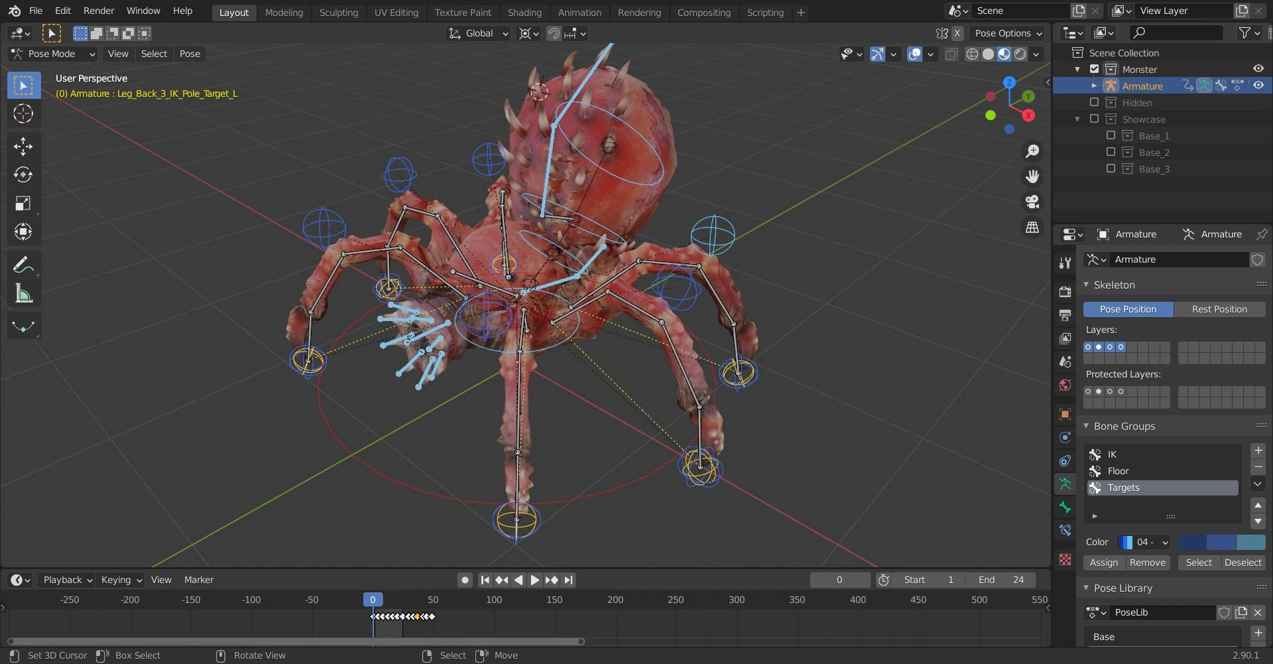The width and height of the screenshot is (1273, 664).
Task: Open the bone group color swatch
Action: pyautogui.click(x=1126, y=542)
